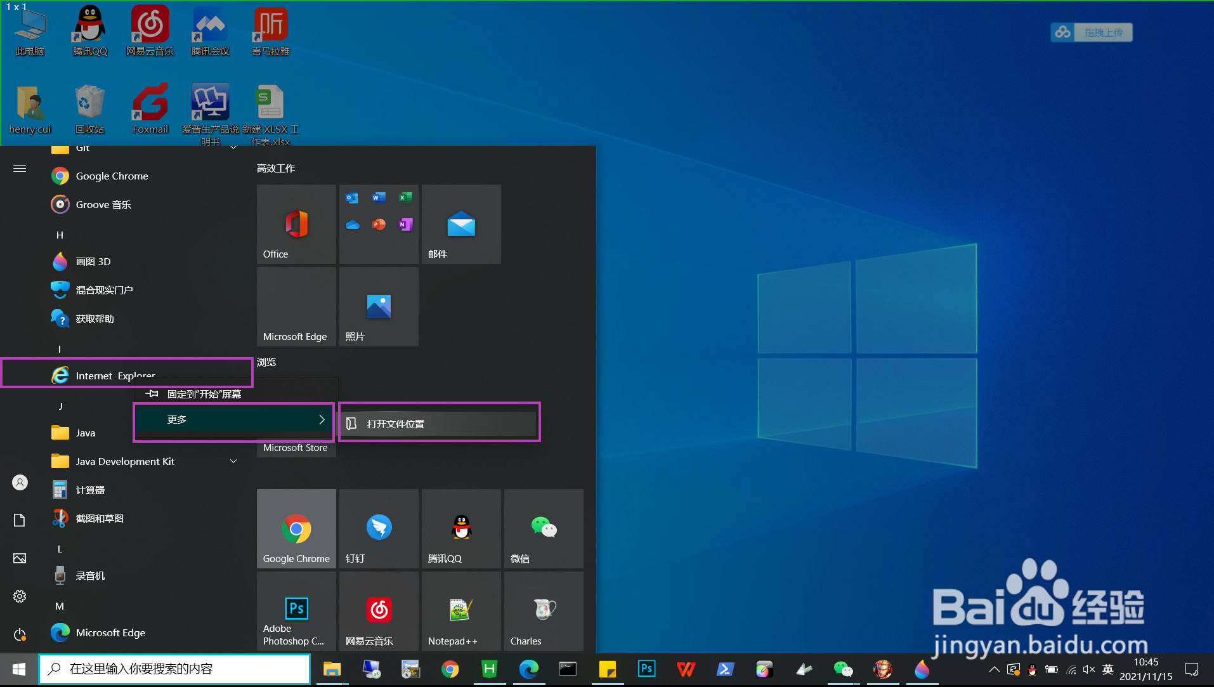The height and width of the screenshot is (687, 1214).
Task: Open the 高效工作 tile group header
Action: point(276,168)
